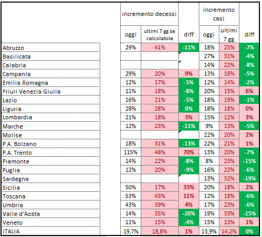Click the Sicilia 50% deaths today cell
This screenshot has height=237, width=262.
point(130,187)
